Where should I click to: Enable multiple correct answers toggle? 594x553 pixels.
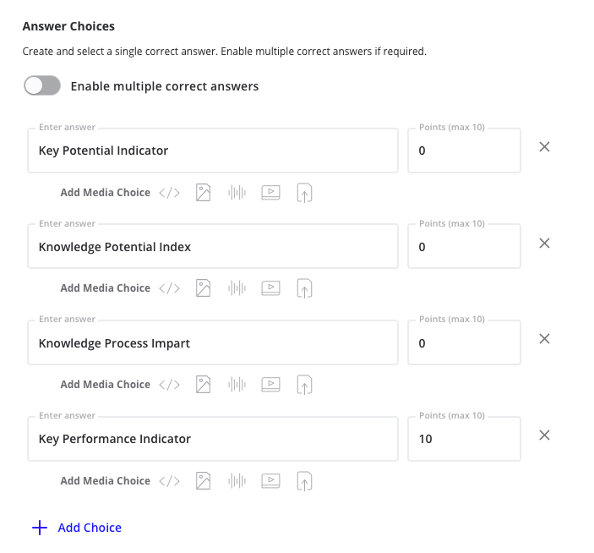pos(42,85)
